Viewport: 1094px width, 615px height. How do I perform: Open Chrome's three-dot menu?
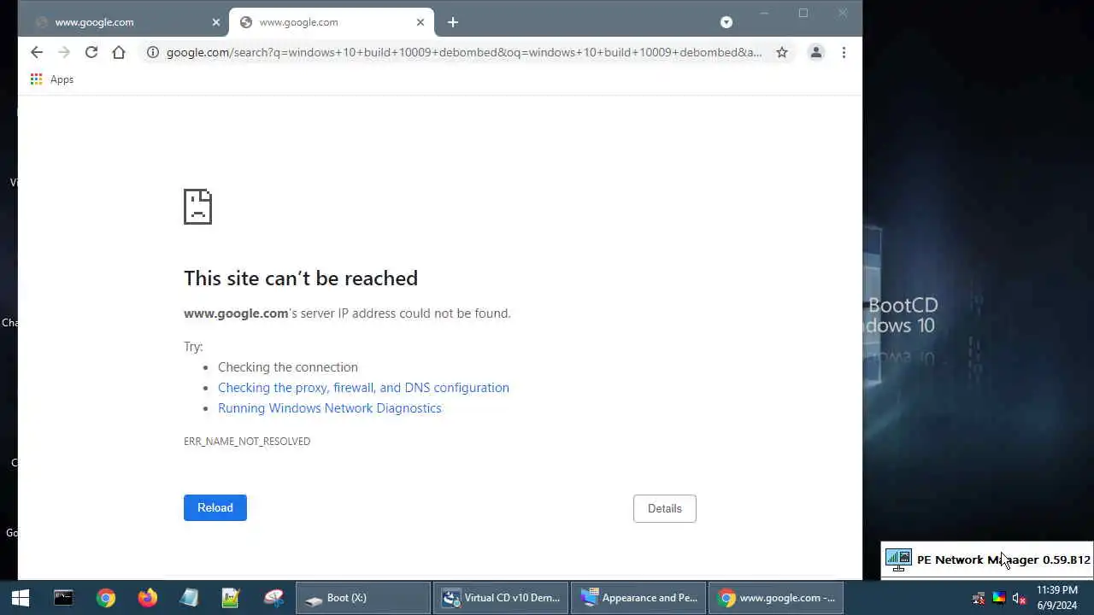(x=844, y=52)
